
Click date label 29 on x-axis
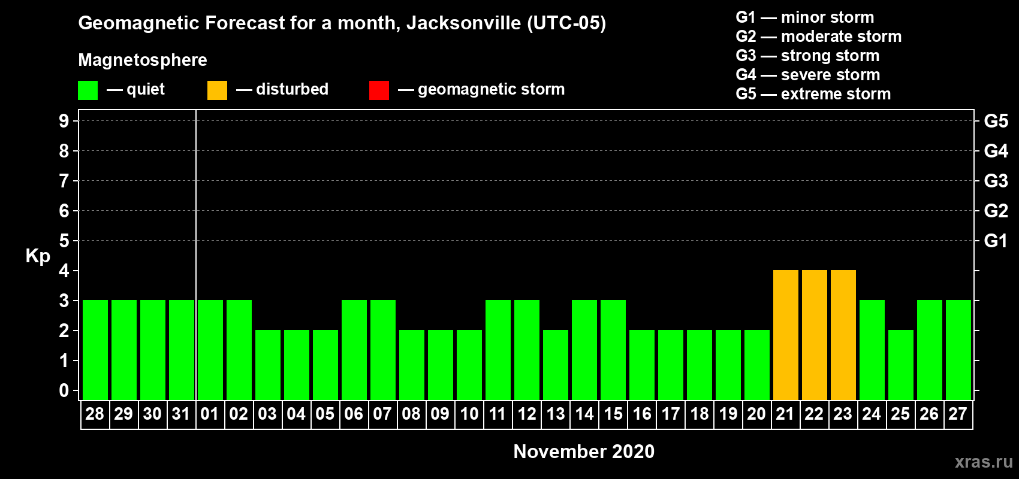[123, 414]
